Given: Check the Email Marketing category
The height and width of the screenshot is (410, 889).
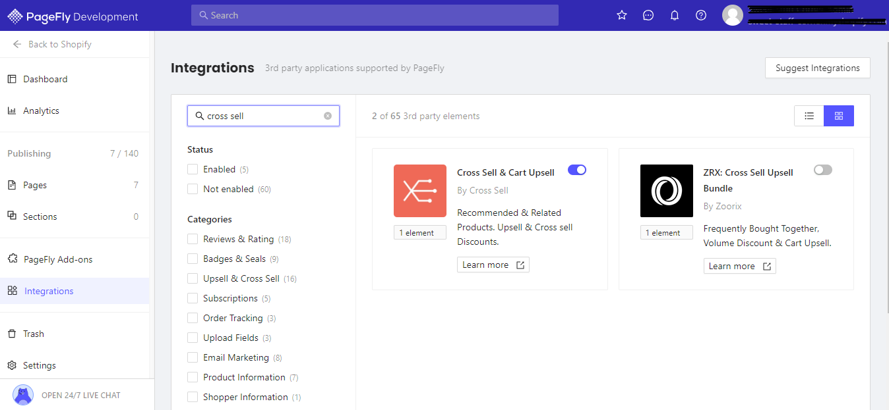Looking at the screenshot, I should [x=193, y=357].
